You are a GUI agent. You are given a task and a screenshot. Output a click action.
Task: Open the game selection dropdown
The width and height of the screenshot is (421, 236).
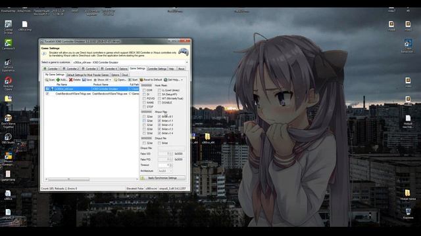[x=187, y=62]
